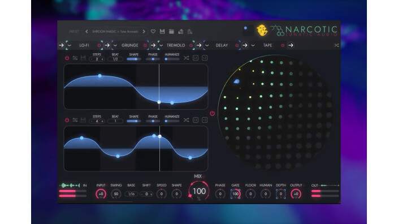
Task: Click the blue puck in XY pad
Action: (236, 81)
